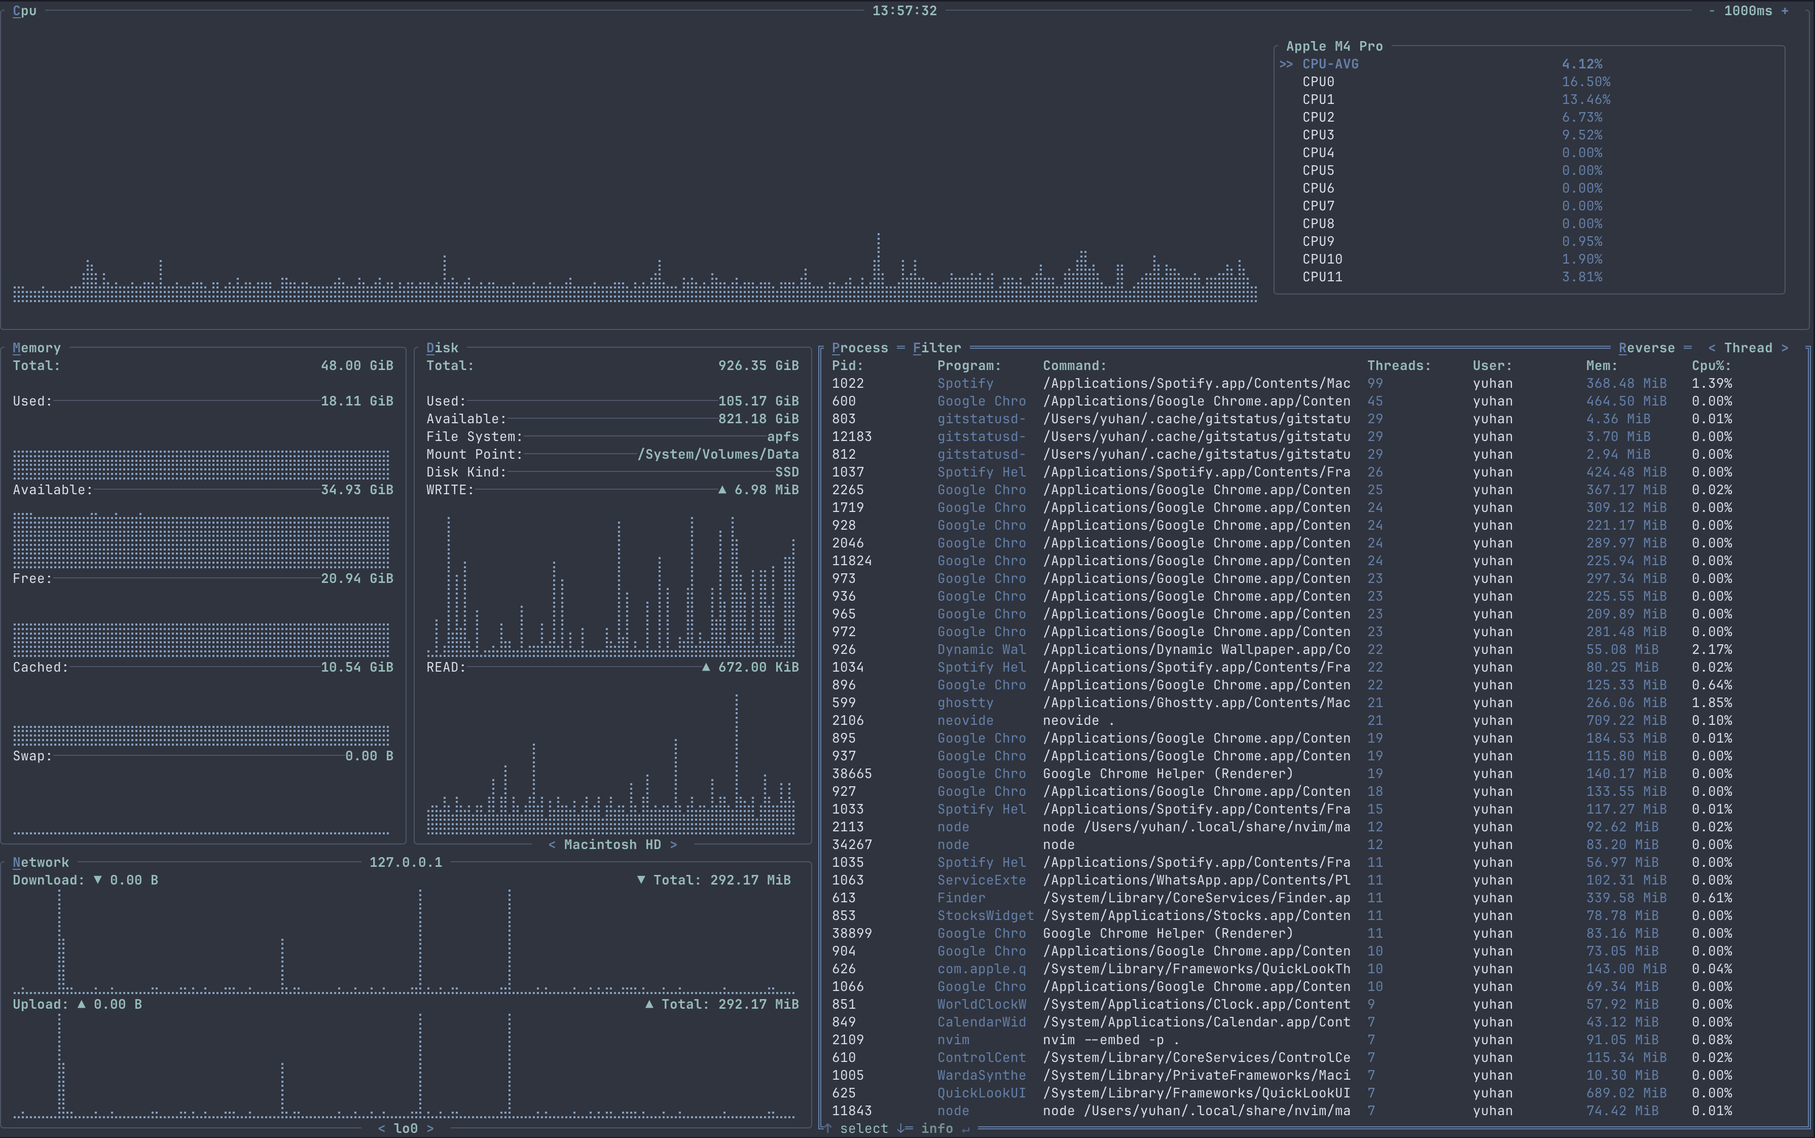
Task: Open the process Filter field
Action: tap(936, 348)
